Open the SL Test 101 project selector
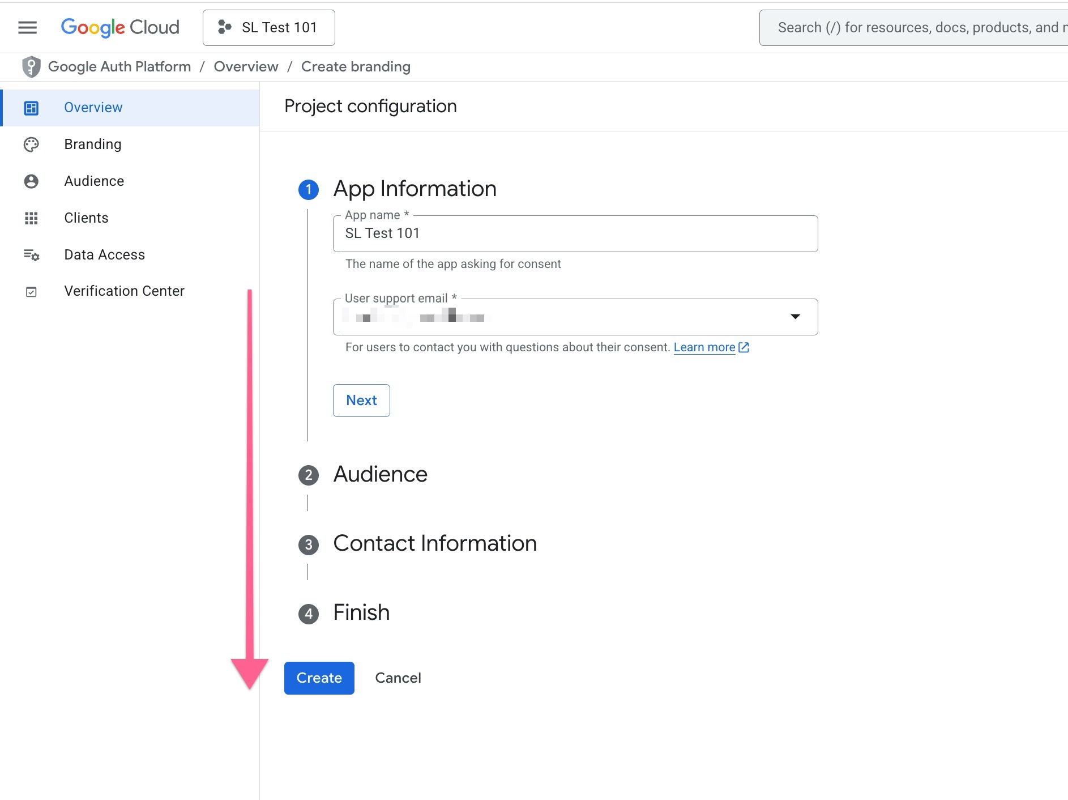This screenshot has width=1068, height=800. (268, 27)
